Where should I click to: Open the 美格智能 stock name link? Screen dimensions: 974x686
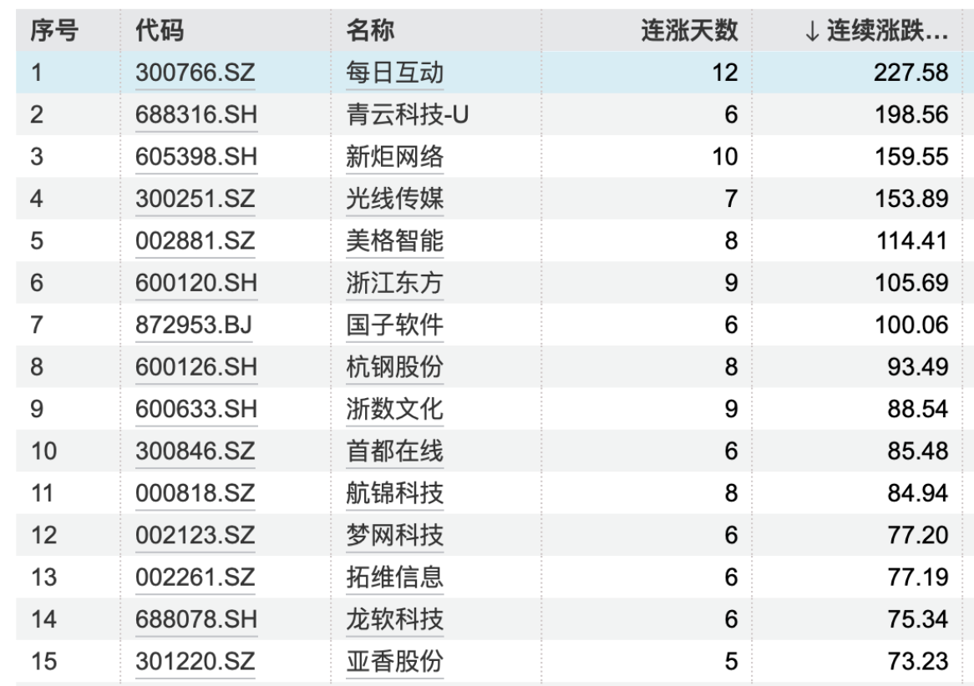(394, 241)
